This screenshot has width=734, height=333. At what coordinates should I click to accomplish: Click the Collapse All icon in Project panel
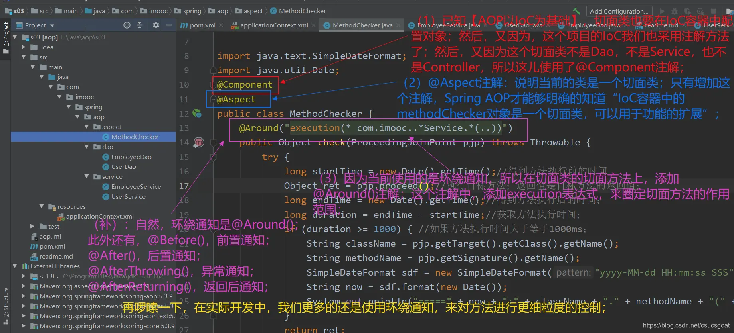(140, 25)
